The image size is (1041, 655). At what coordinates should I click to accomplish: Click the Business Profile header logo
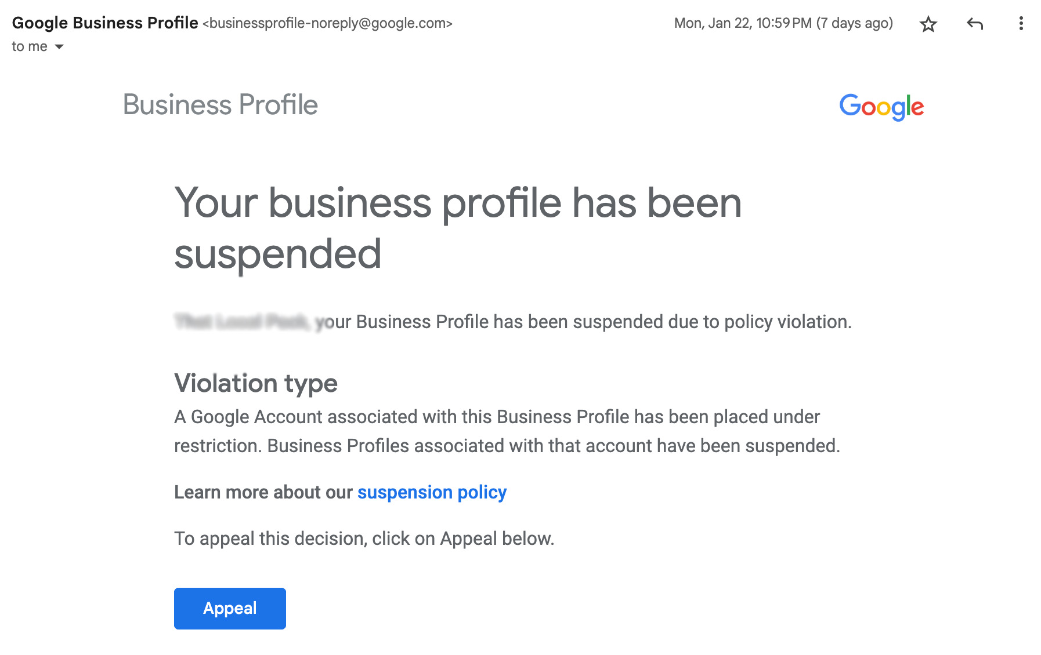pyautogui.click(x=221, y=105)
